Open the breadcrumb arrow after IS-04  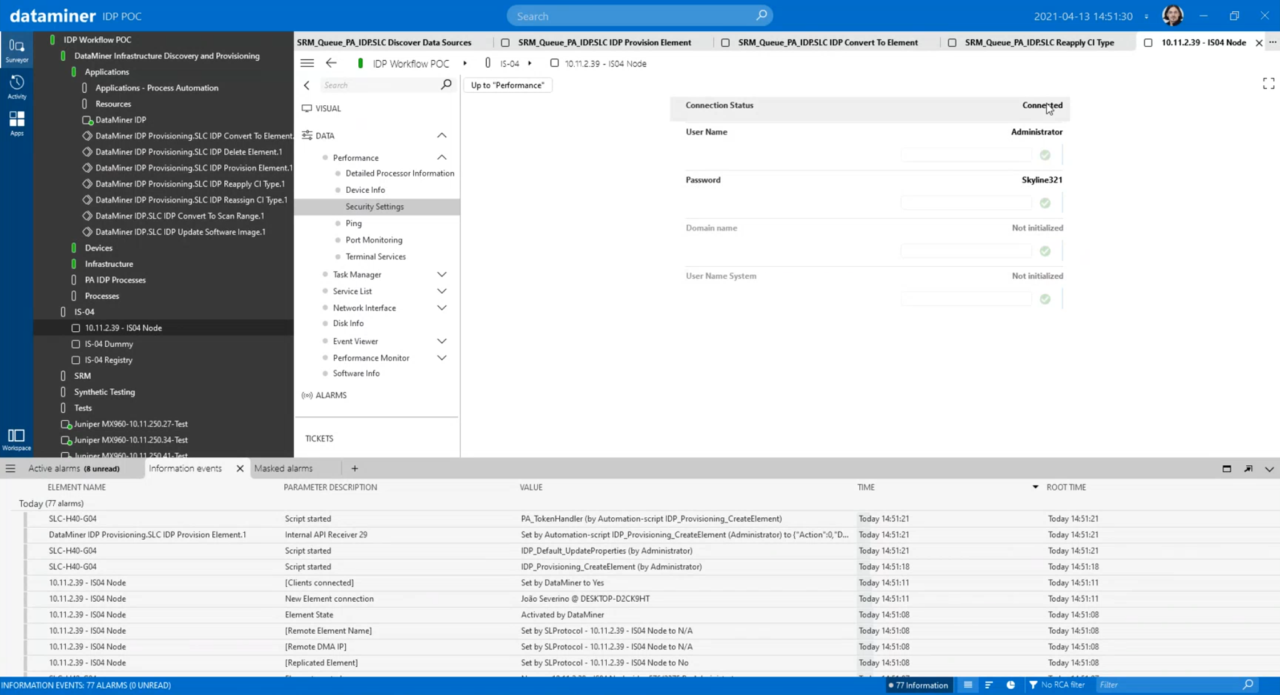click(530, 63)
